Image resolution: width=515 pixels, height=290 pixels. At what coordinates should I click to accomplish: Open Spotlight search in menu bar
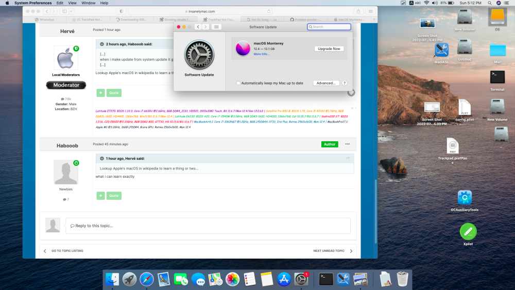pyautogui.click(x=489, y=3)
